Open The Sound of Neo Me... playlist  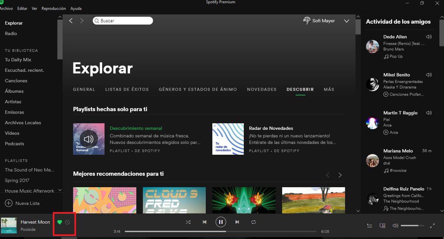point(30,170)
